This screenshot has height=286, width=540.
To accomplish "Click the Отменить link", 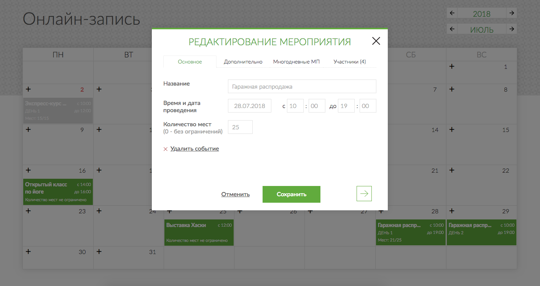I will point(235,194).
